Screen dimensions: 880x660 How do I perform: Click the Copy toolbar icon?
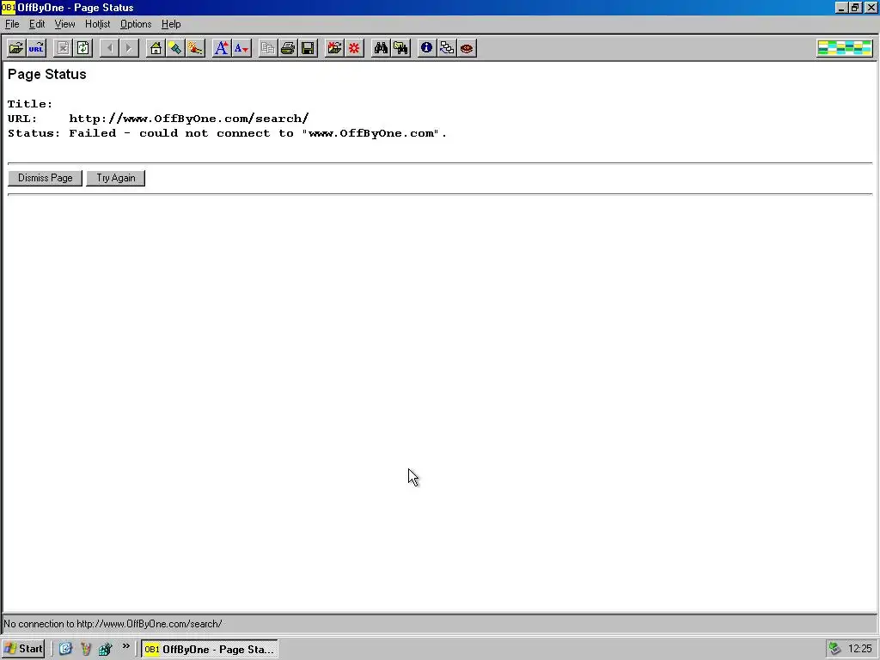tap(268, 48)
